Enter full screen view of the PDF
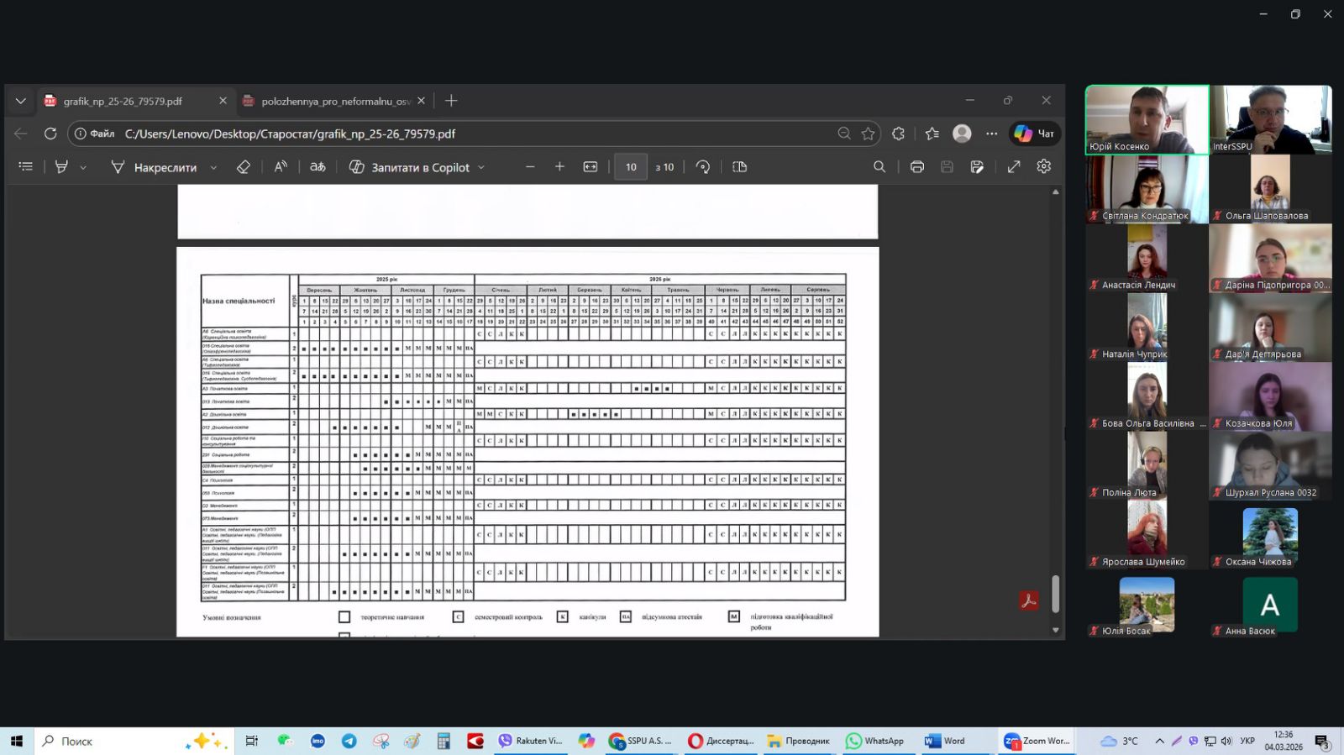 click(1014, 167)
